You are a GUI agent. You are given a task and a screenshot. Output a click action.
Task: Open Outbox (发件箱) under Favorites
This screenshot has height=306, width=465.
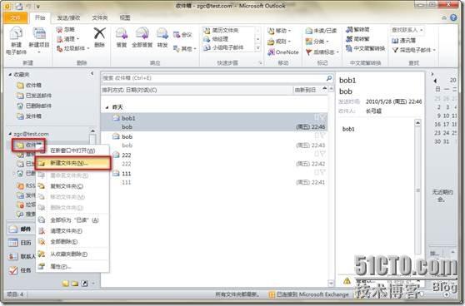pyautogui.click(x=29, y=116)
